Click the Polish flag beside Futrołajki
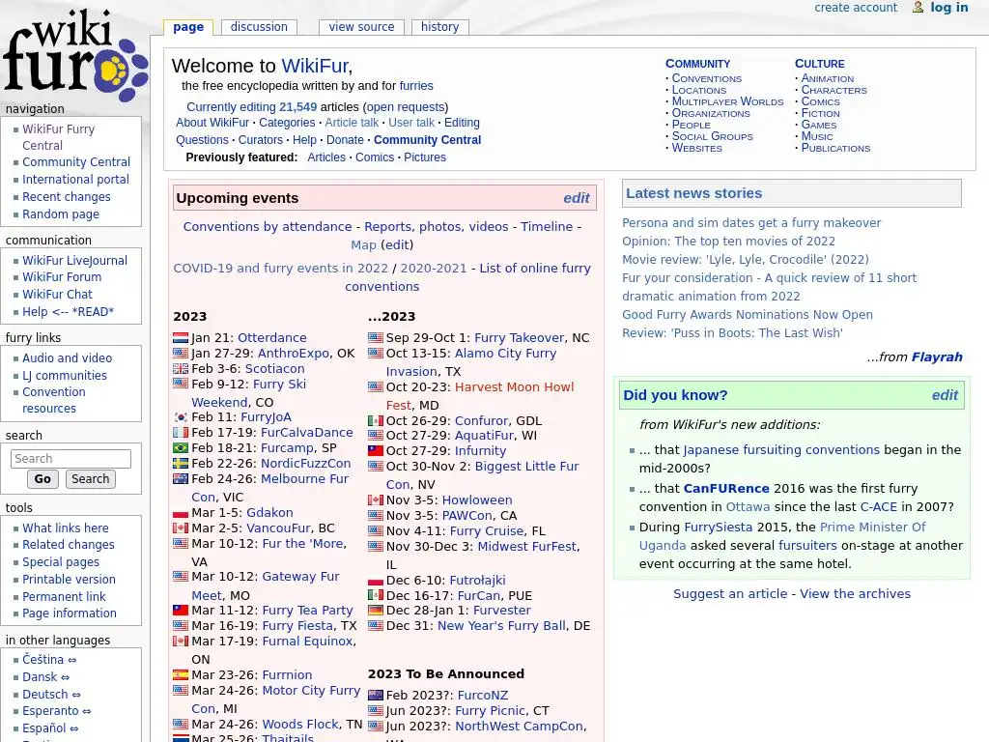This screenshot has width=989, height=742. [376, 581]
